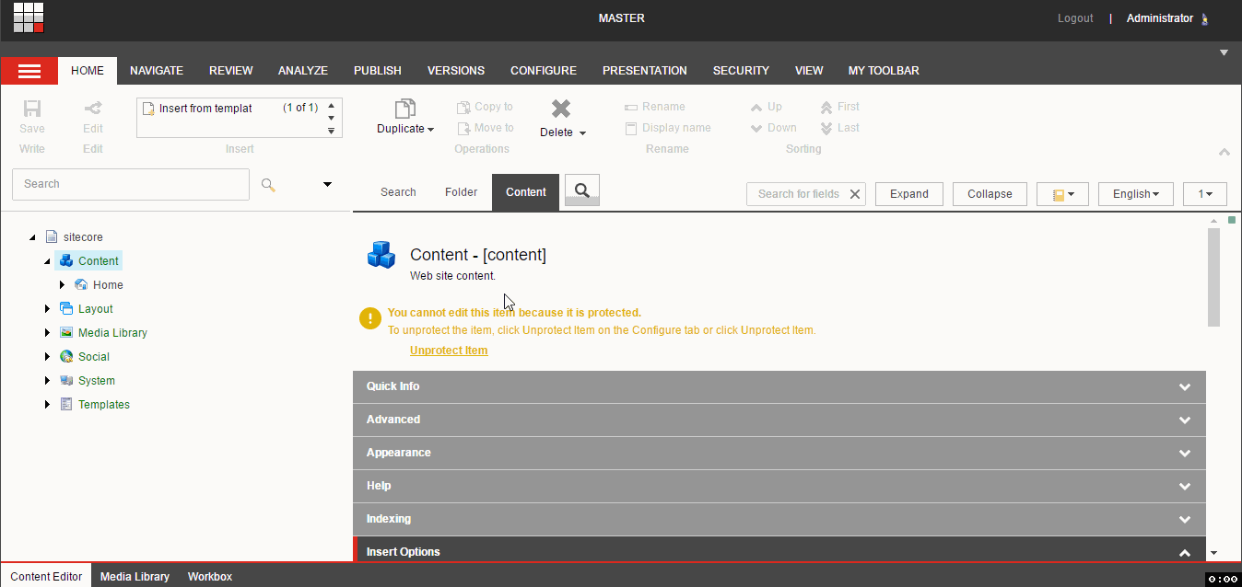Switch to the PRESENTATION ribbon tab
1242x587 pixels.
(x=645, y=71)
